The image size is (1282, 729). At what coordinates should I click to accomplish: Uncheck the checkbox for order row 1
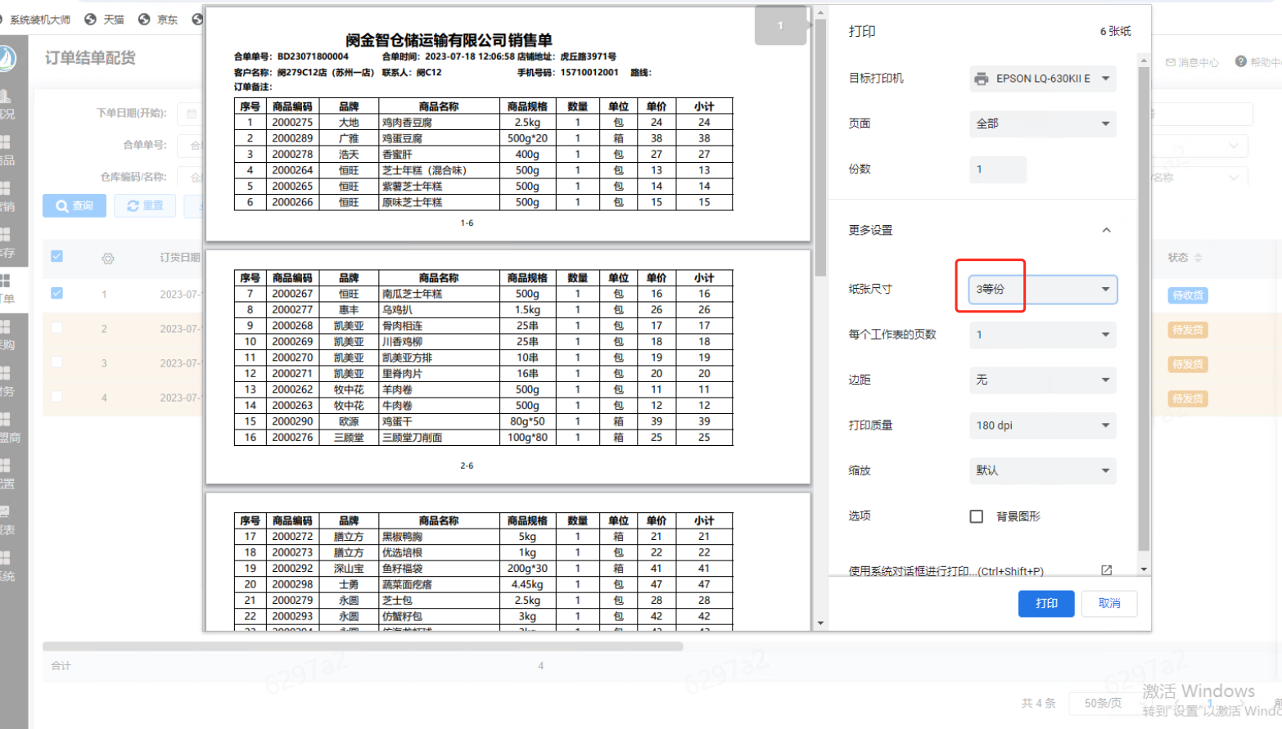[x=56, y=293]
